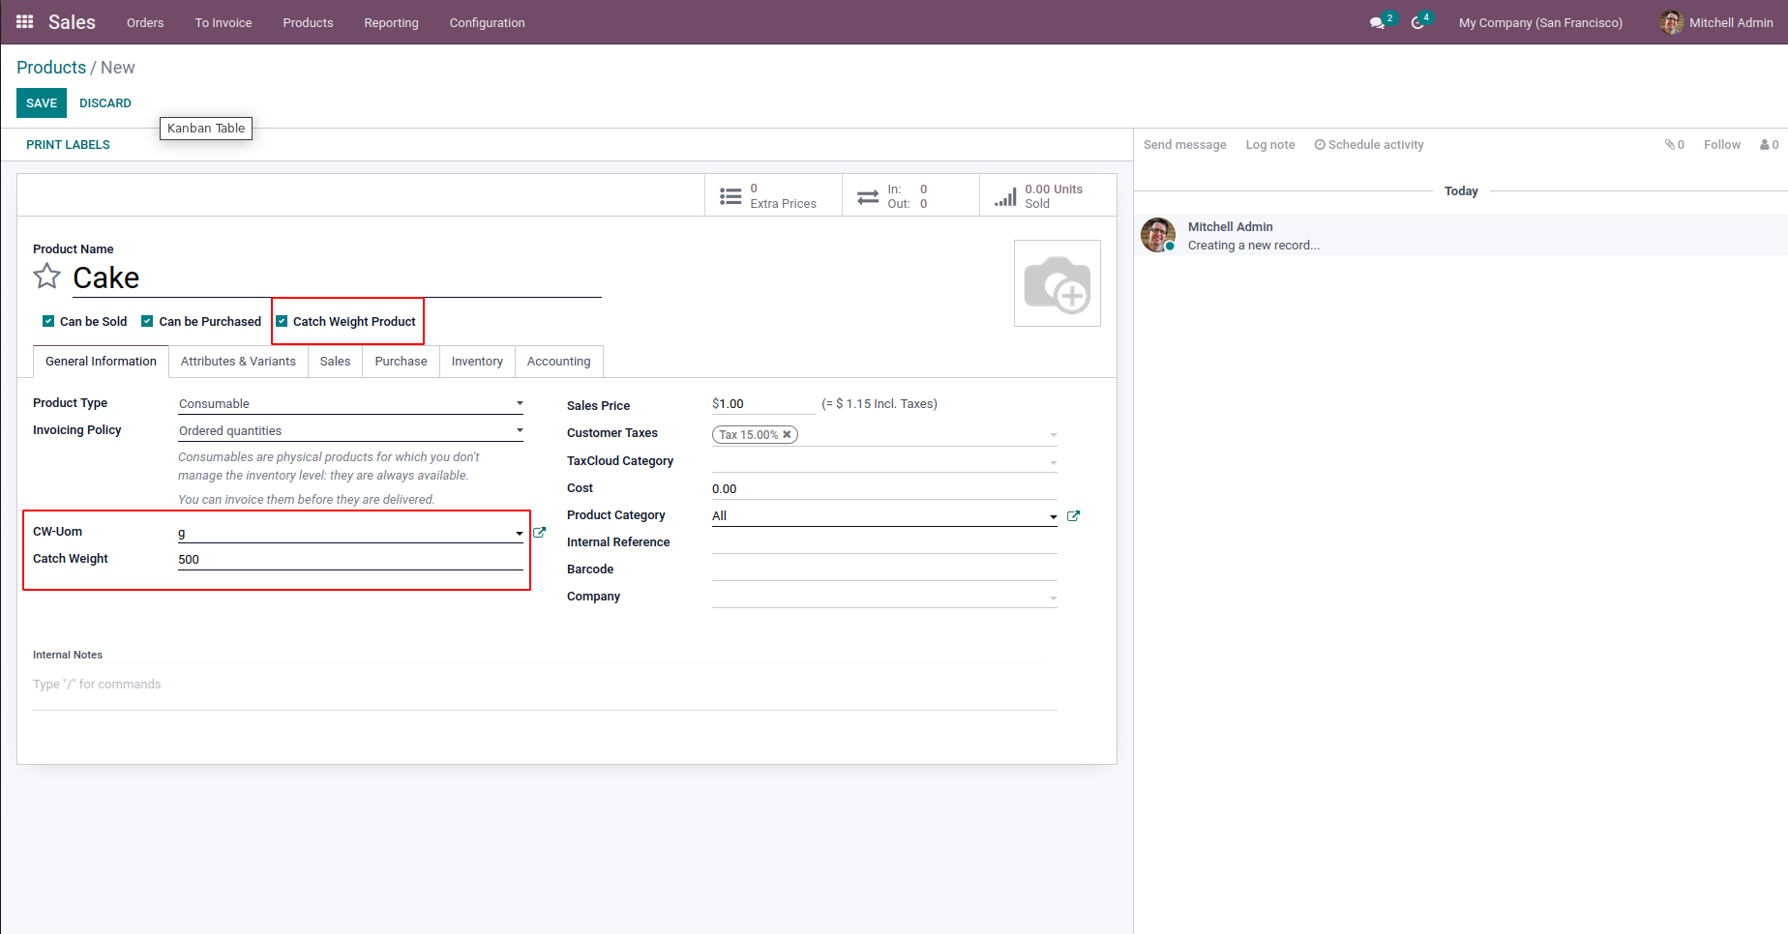The width and height of the screenshot is (1788, 934).
Task: Click the Cost input field
Action: [x=884, y=489]
